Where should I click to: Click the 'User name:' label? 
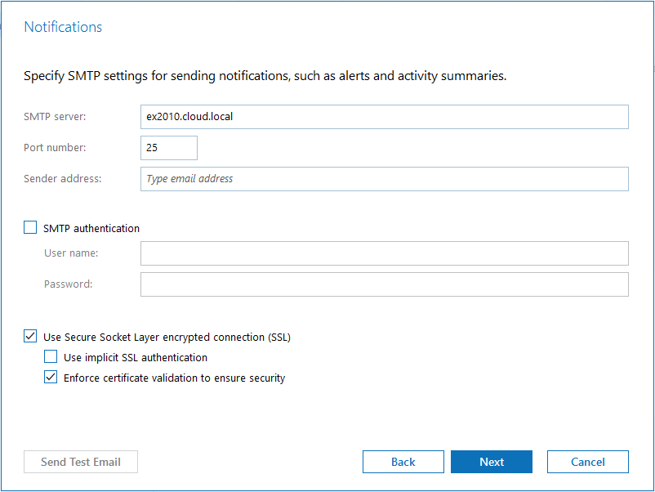(x=71, y=253)
